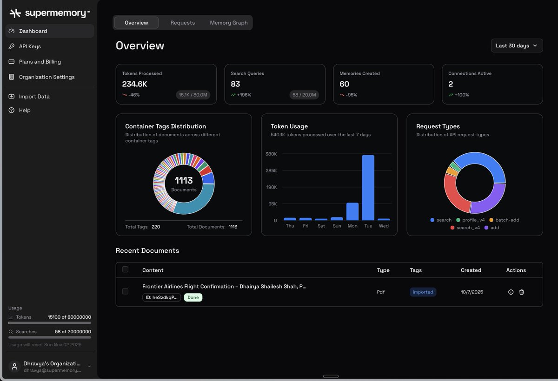
Task: Click the Connections Active stat card
Action: (492, 84)
